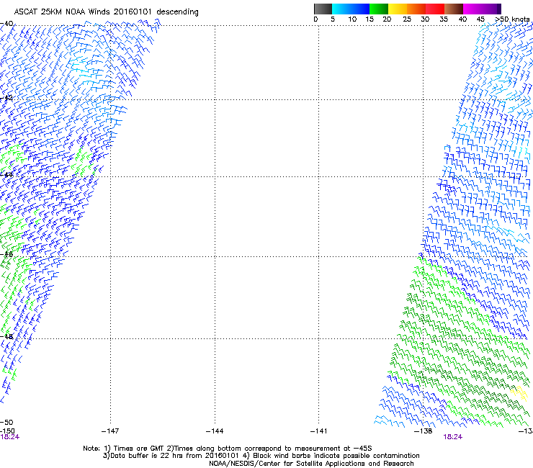Pick the orange 25-30 knots color band

pos(416,9)
